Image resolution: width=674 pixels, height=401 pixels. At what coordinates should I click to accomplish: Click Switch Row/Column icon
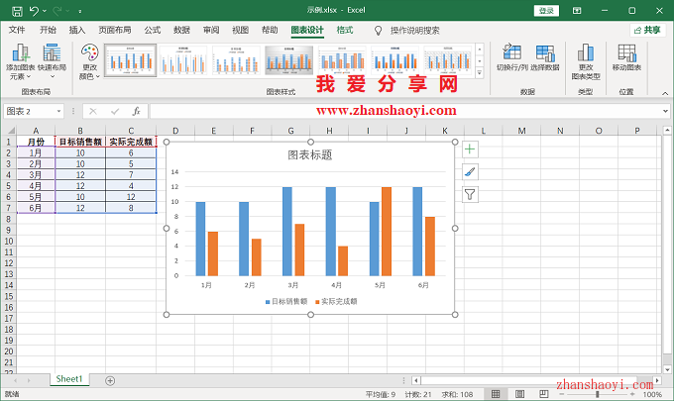coord(512,57)
